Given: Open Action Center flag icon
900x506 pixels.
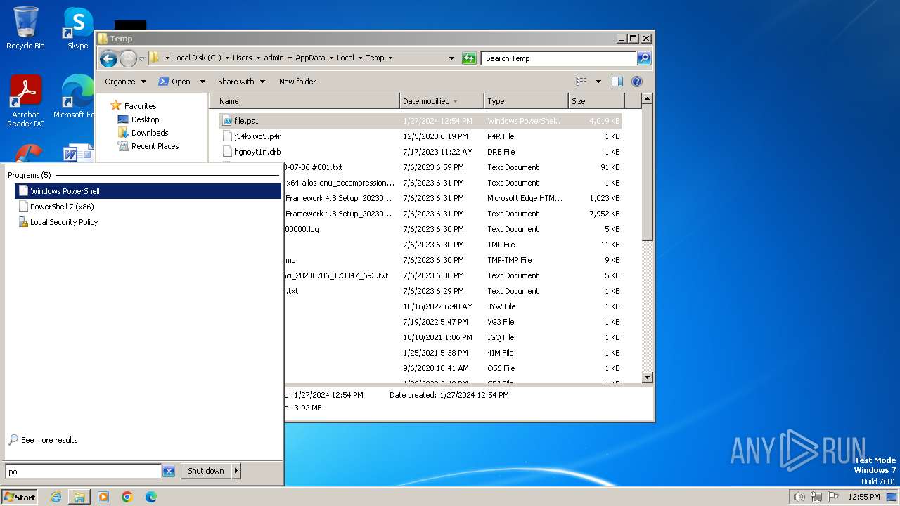Looking at the screenshot, I should click(x=833, y=497).
